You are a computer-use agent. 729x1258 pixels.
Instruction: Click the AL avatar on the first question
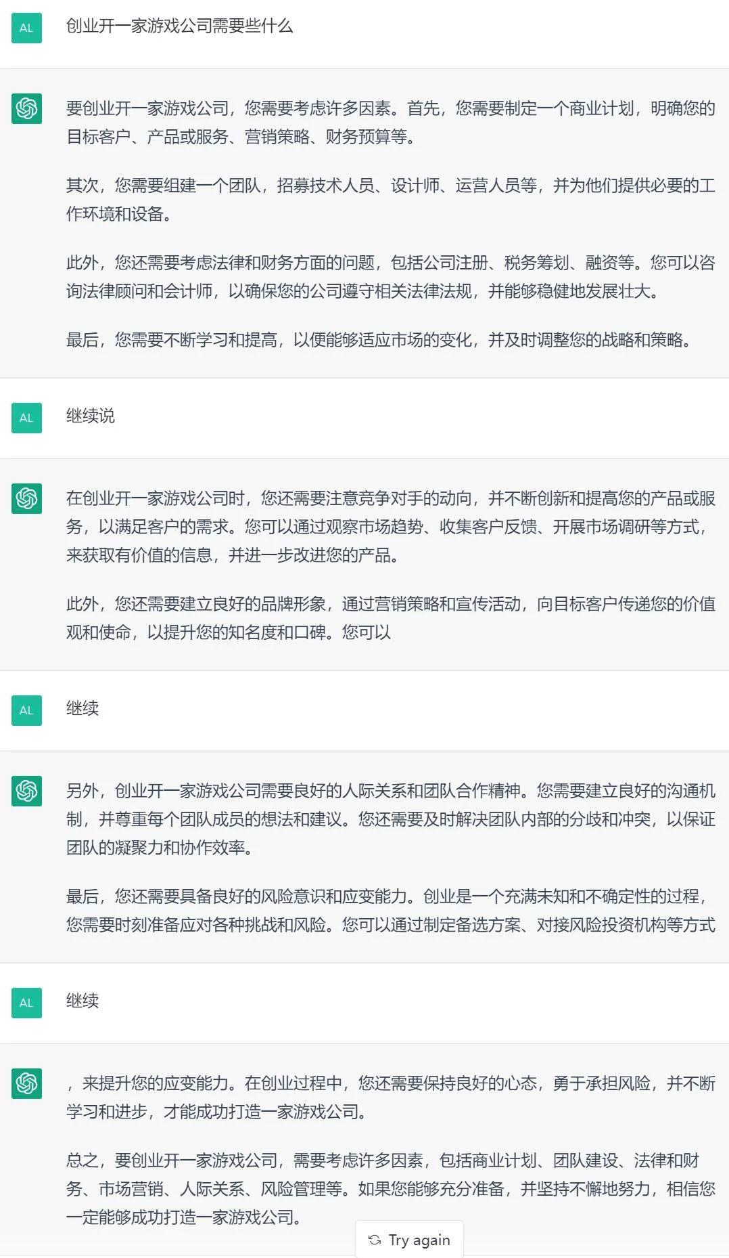pyautogui.click(x=26, y=28)
